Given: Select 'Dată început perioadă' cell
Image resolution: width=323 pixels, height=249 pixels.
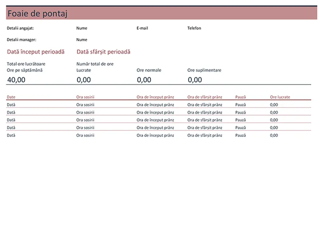Looking at the screenshot, I should coord(36,52).
